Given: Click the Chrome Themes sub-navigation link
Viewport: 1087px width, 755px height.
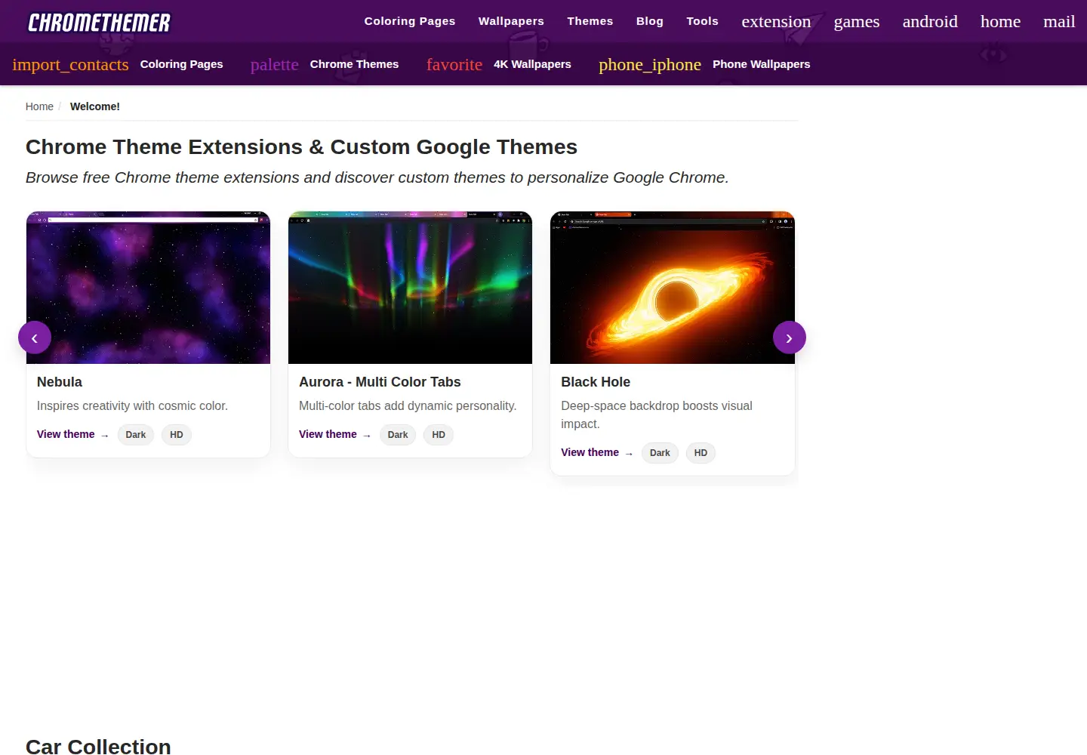Looking at the screenshot, I should click(x=354, y=64).
